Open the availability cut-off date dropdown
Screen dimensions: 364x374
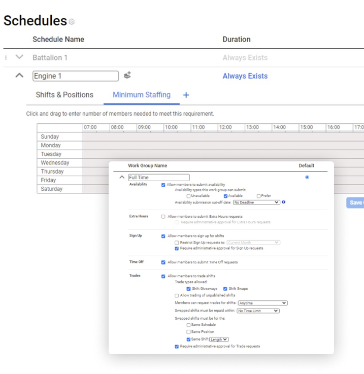point(256,202)
